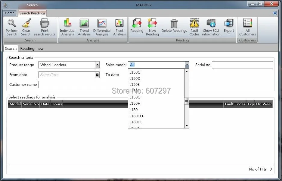
Task: Open Differential Analysis
Action: coord(102,27)
